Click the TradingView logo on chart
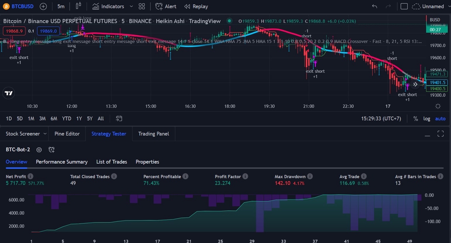The image size is (451, 243). (x=9, y=93)
